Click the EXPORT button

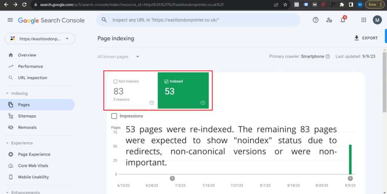tap(366, 38)
